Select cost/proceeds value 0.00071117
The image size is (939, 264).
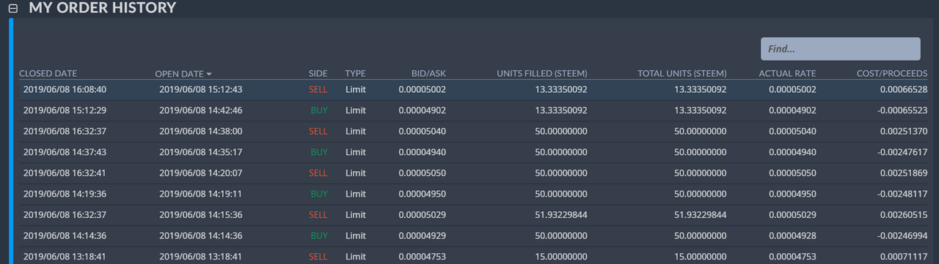(904, 257)
